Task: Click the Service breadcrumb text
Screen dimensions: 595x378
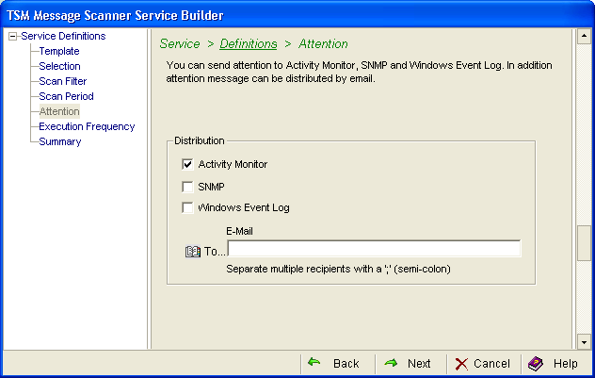Action: [180, 44]
